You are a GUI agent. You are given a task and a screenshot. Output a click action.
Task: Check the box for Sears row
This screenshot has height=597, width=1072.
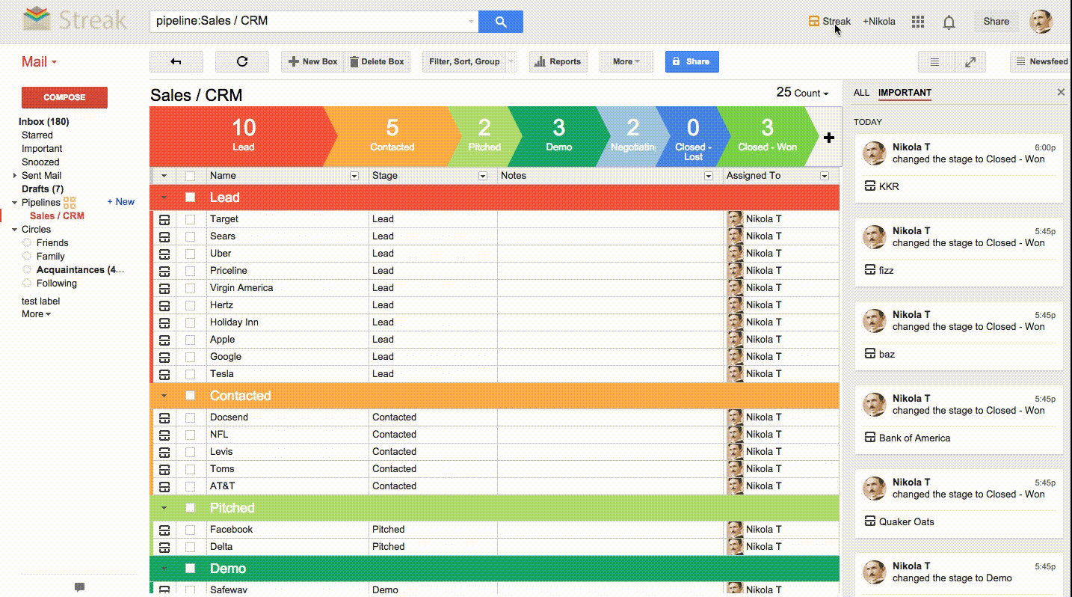190,236
